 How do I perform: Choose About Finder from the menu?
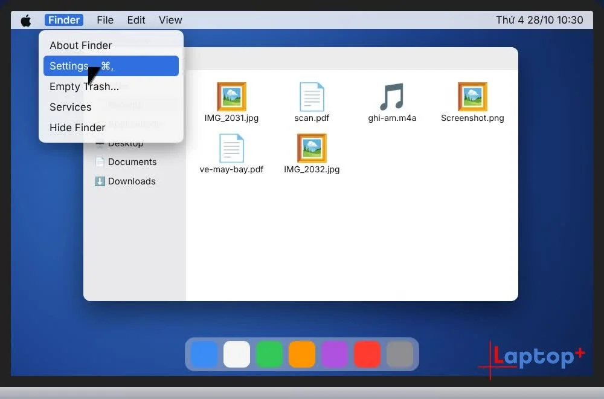[111, 45]
